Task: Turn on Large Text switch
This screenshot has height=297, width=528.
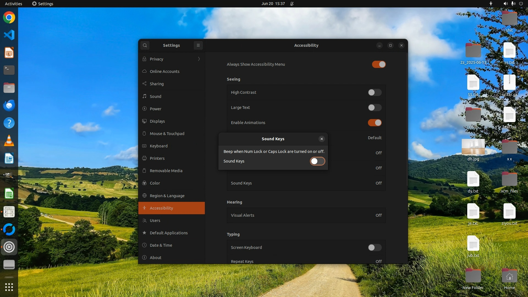Action: pos(375,108)
